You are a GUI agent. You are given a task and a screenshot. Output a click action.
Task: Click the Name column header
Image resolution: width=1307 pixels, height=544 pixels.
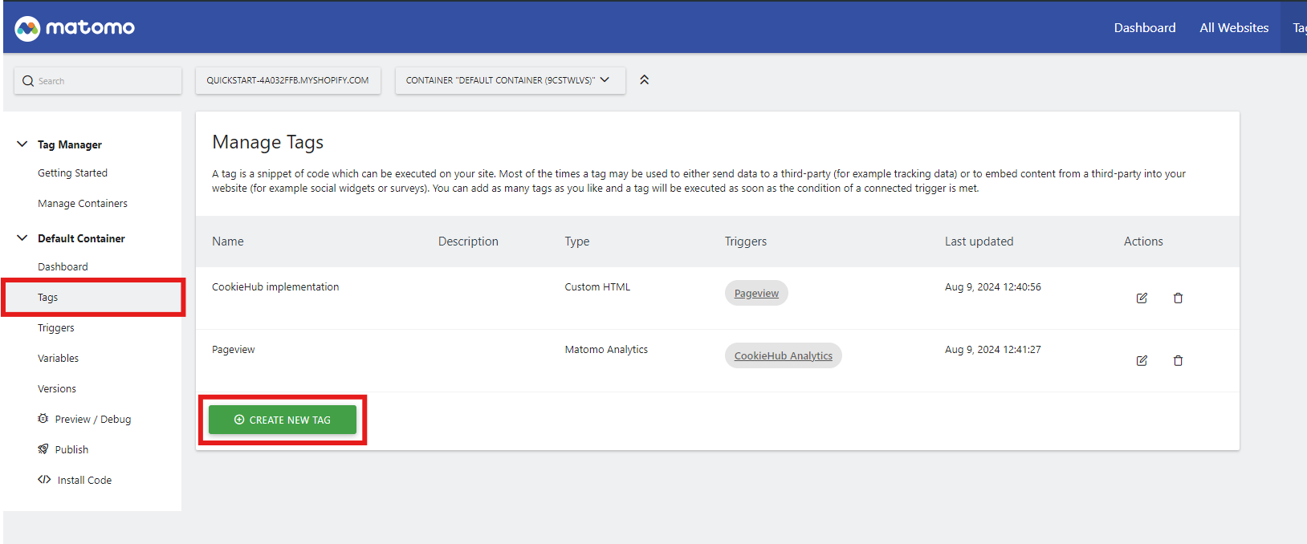(228, 242)
